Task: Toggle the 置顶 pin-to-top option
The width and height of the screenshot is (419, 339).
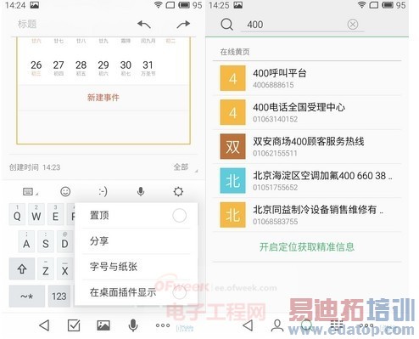Action: 179,216
